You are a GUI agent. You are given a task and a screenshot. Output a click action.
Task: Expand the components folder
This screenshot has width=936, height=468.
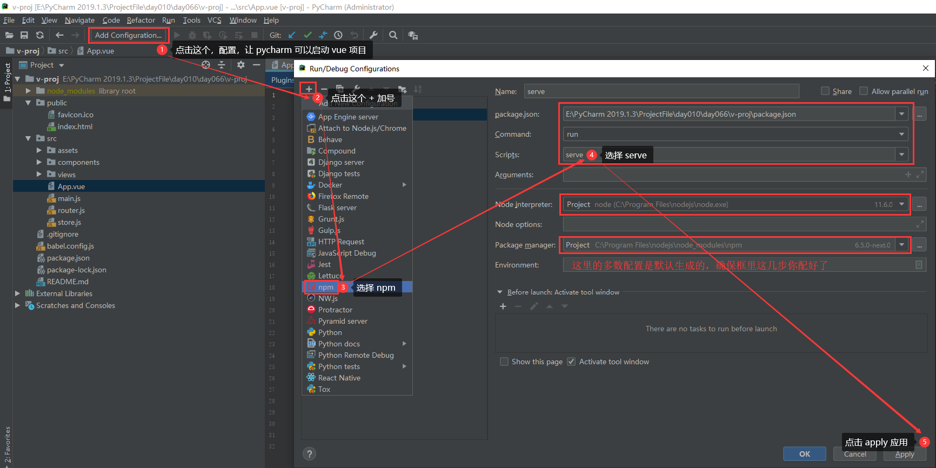[x=39, y=162]
